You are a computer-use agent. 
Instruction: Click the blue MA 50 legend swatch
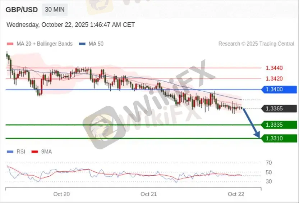tap(82, 44)
